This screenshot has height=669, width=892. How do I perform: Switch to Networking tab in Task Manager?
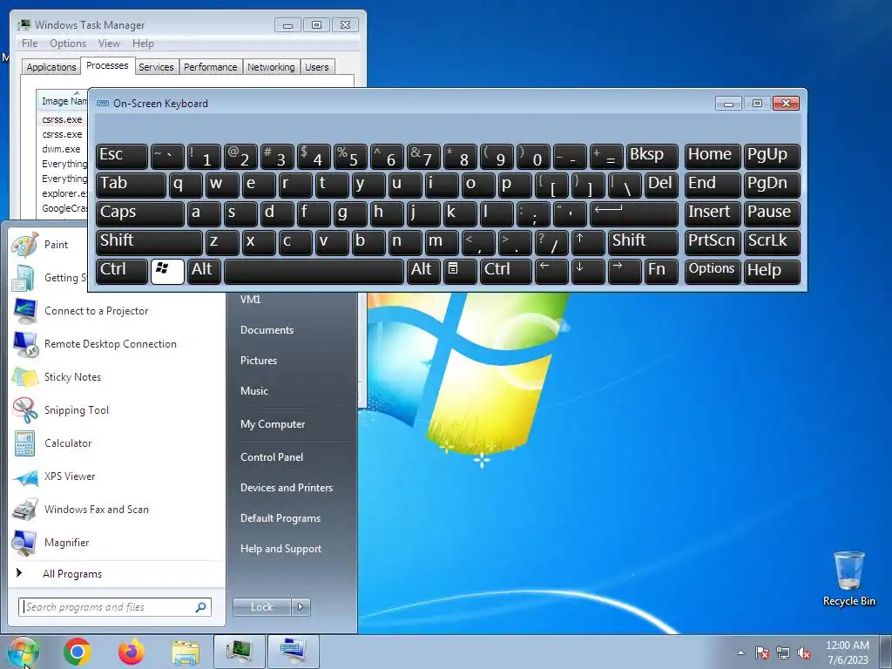(271, 67)
